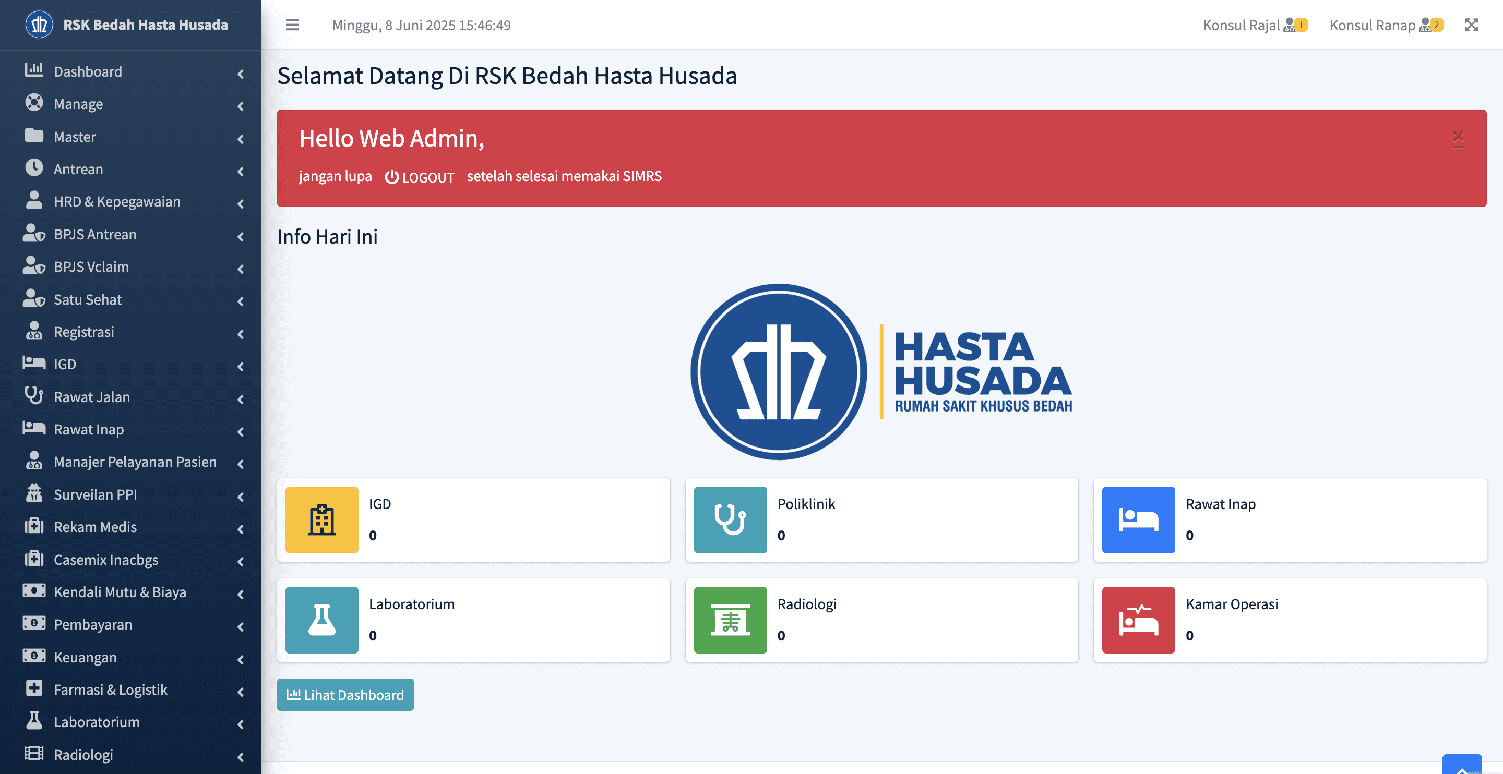Expand the Rekam Medis menu chevron
Image resolution: width=1503 pixels, height=774 pixels.
click(241, 529)
